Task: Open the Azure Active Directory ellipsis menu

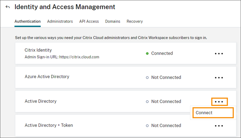Action: click(x=219, y=78)
